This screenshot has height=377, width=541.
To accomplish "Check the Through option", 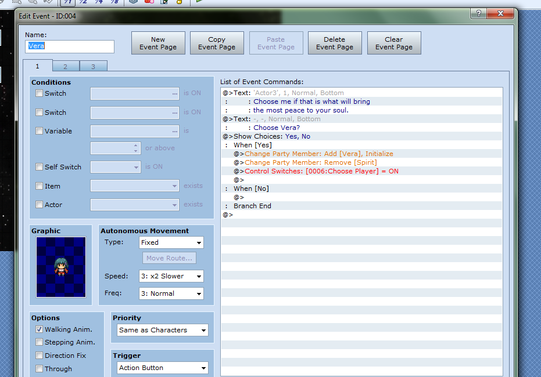I will 40,369.
